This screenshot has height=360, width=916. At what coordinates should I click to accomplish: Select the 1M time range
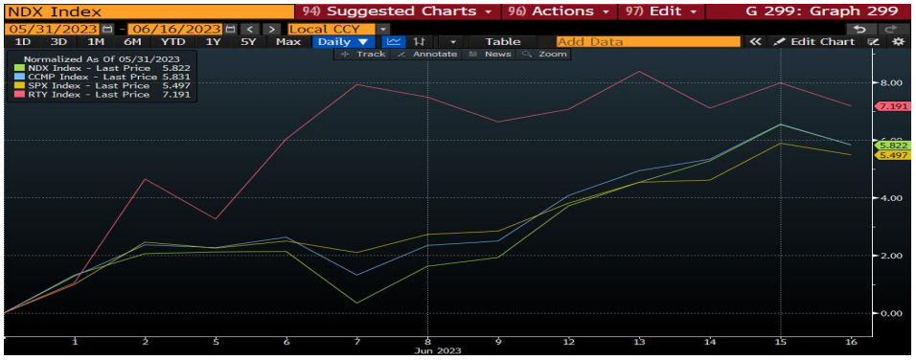coord(95,42)
